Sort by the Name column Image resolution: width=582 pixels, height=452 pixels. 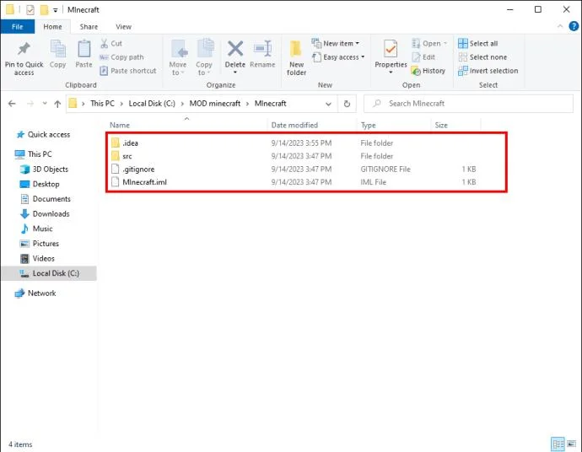[120, 125]
